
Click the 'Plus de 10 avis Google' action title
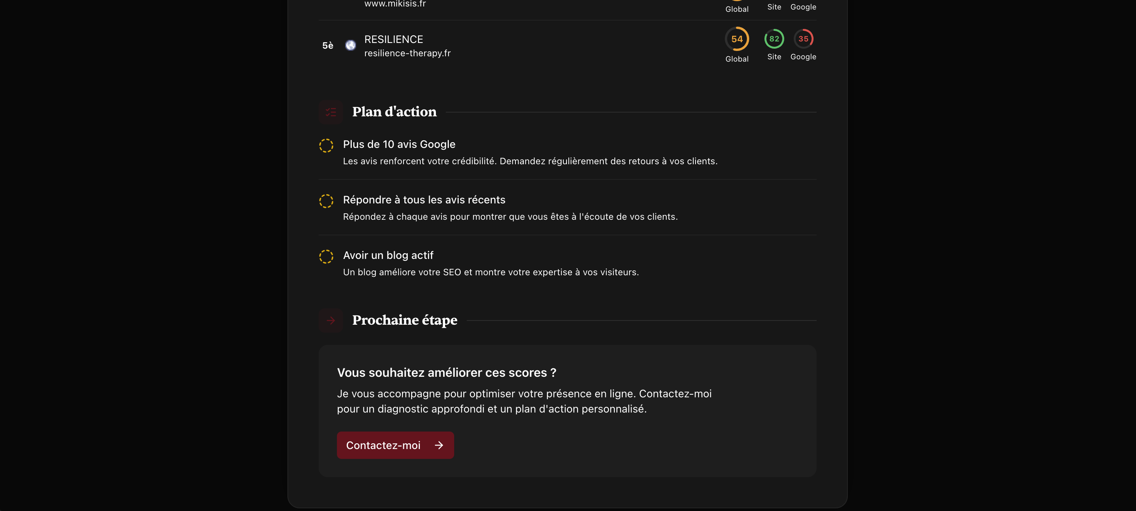point(399,144)
